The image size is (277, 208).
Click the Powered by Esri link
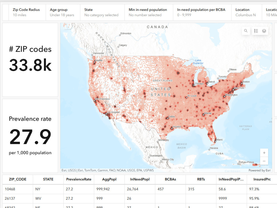pos(260,170)
